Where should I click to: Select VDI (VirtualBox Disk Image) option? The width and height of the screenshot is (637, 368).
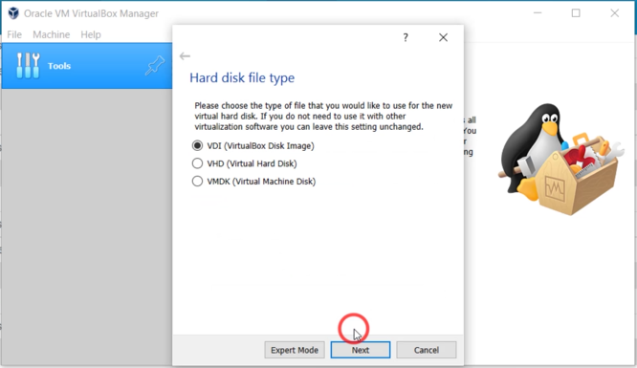253,146
